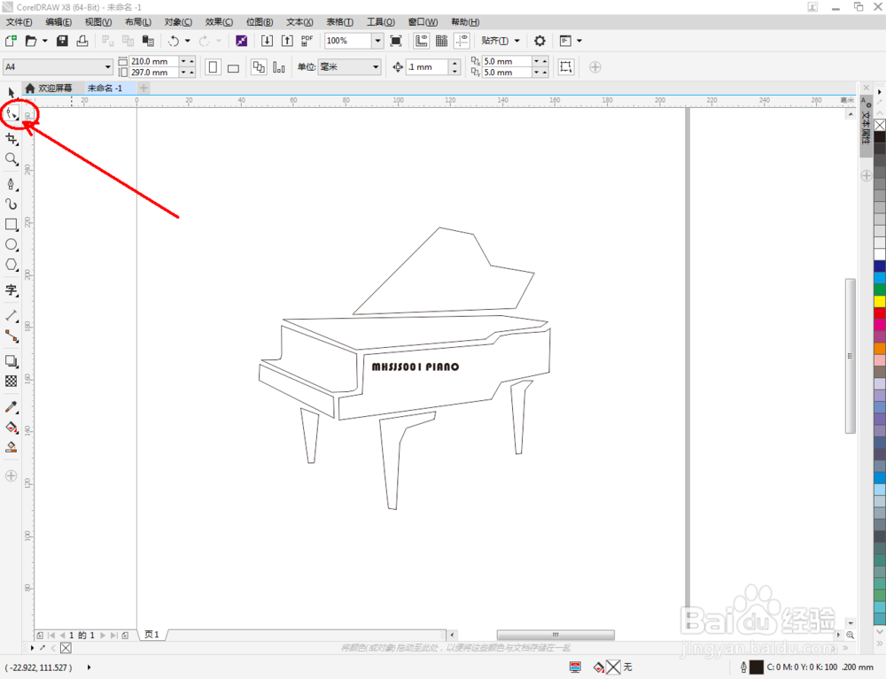Click the no-color swatch in palette
This screenshot has height=679, width=886.
[880, 125]
